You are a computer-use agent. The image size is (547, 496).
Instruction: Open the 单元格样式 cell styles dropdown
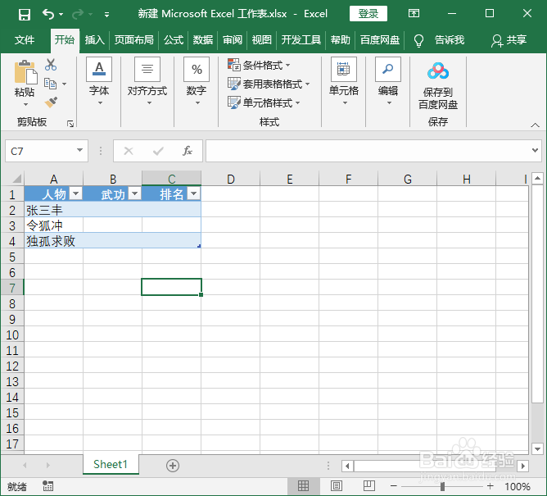coord(264,102)
